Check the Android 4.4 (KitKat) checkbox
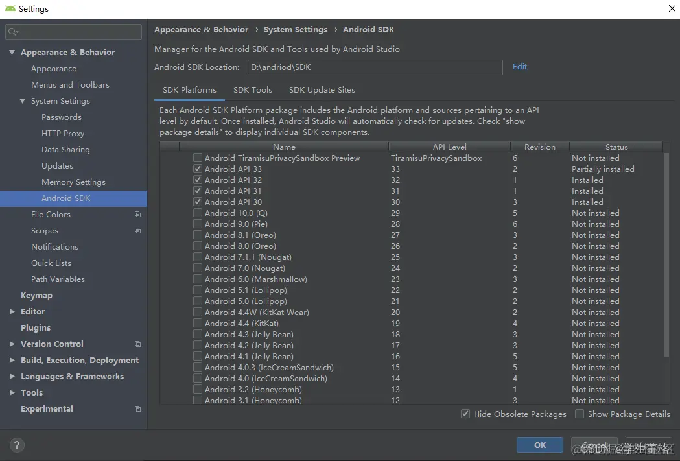Image resolution: width=680 pixels, height=461 pixels. 197,323
